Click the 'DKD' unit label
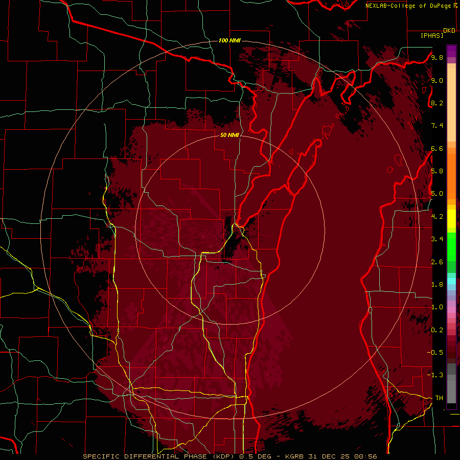This screenshot has width=460, height=460. click(x=449, y=31)
